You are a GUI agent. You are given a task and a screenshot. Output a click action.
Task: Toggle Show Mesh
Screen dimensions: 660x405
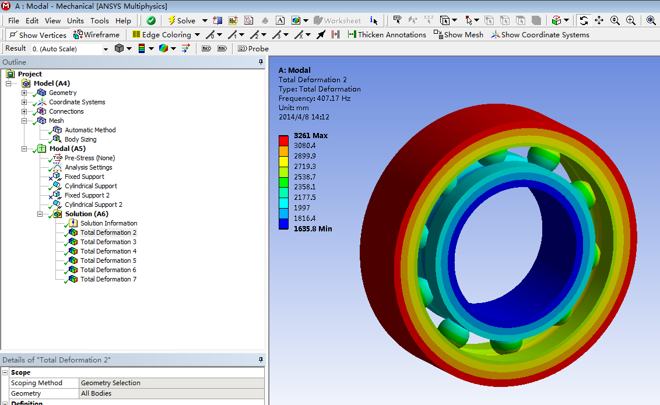click(x=458, y=35)
